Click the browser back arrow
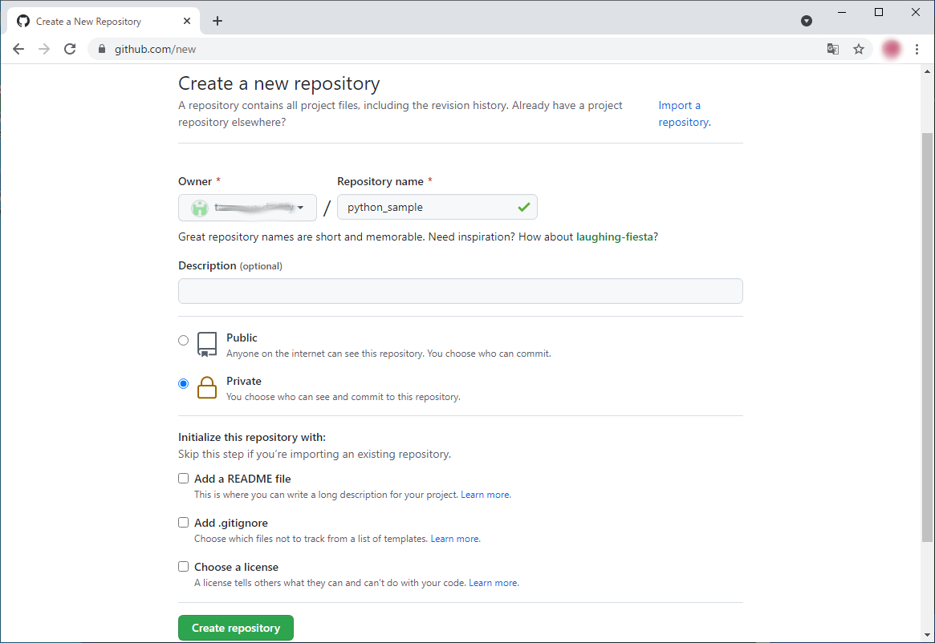Viewport: 935px width, 643px height. pos(18,49)
